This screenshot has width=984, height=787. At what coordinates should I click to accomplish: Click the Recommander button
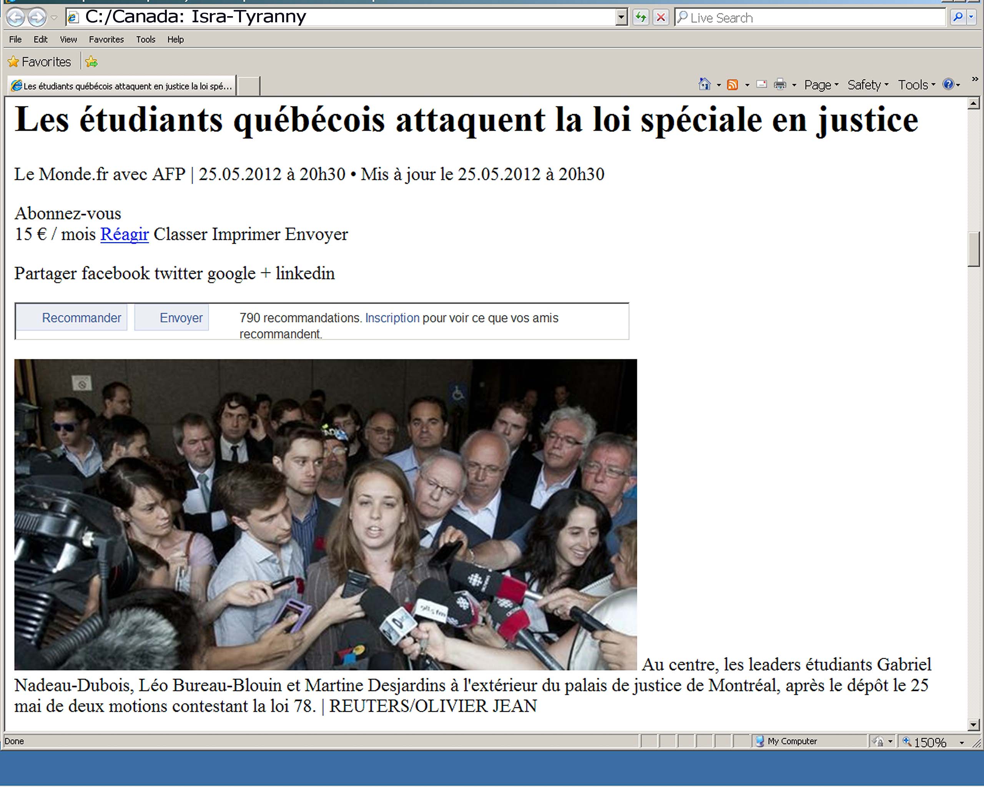[x=81, y=317]
